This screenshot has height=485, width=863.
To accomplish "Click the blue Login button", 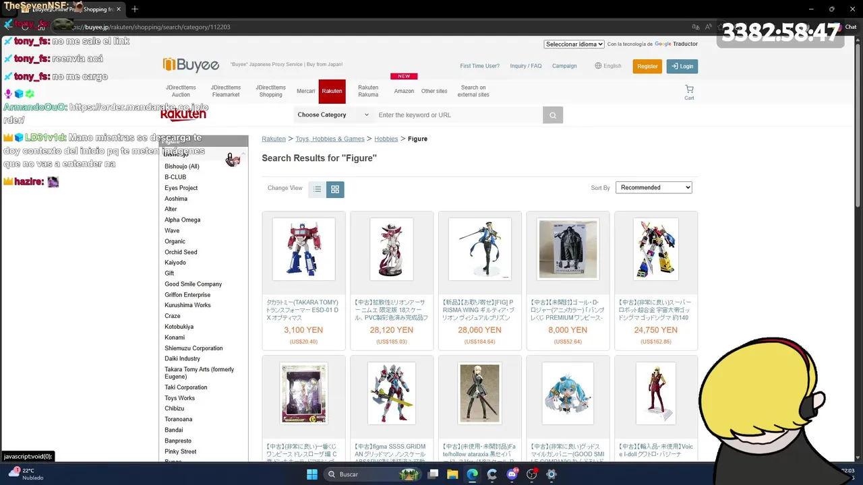I will pos(682,66).
